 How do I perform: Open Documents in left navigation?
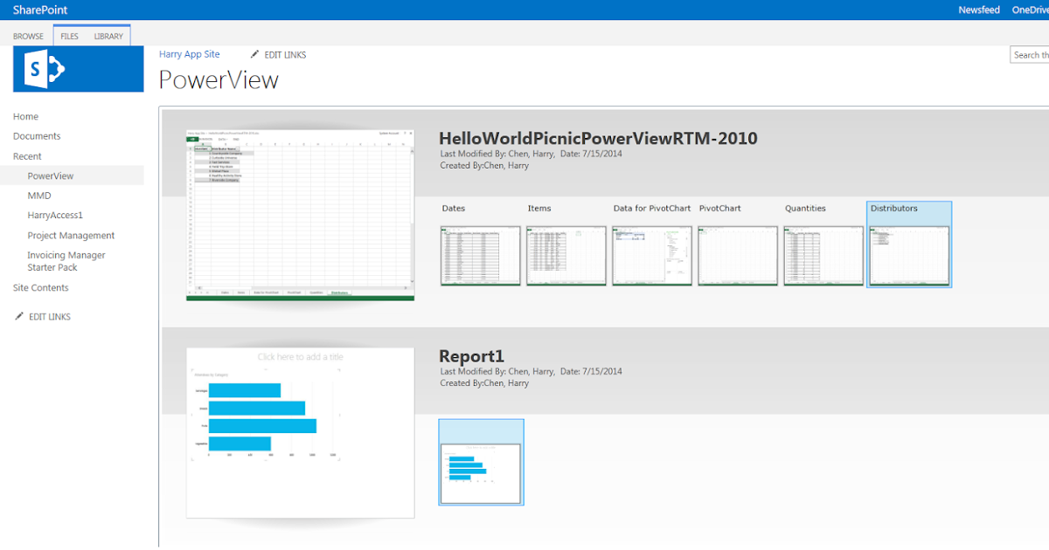[37, 136]
